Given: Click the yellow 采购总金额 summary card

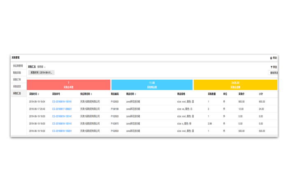Looking at the screenshot, I should tap(235, 85).
